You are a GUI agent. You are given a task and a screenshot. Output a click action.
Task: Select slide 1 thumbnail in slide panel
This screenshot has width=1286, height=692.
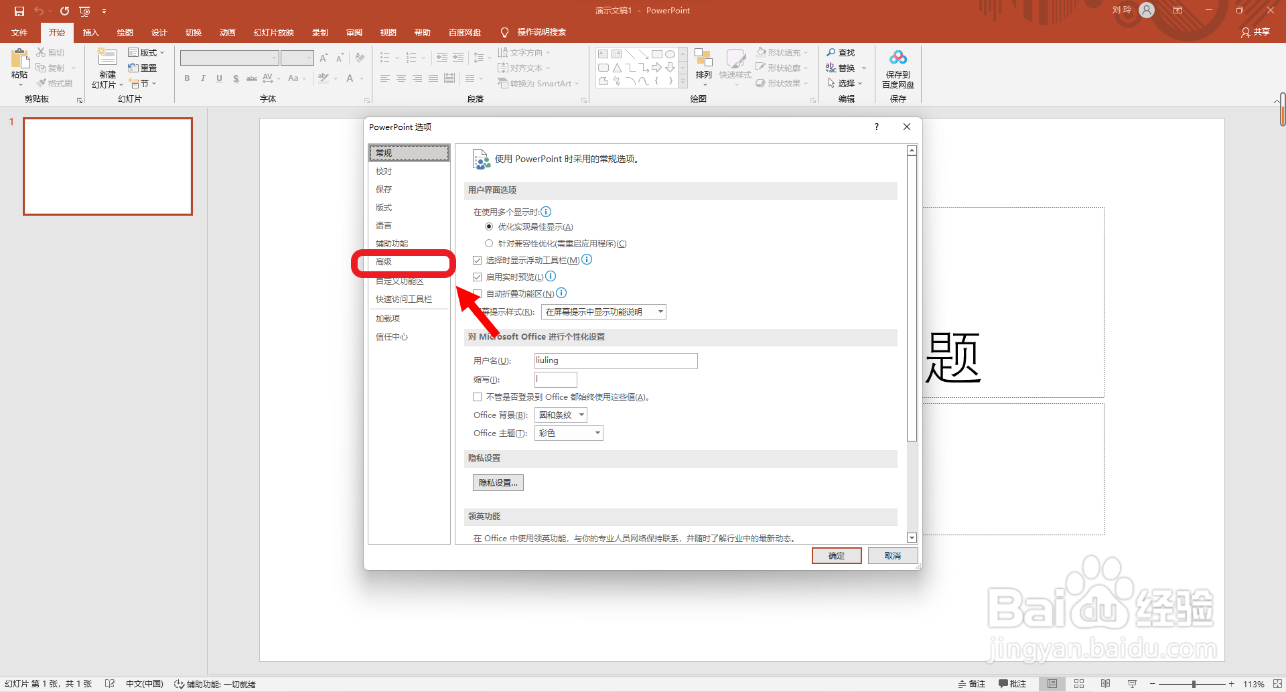point(108,167)
